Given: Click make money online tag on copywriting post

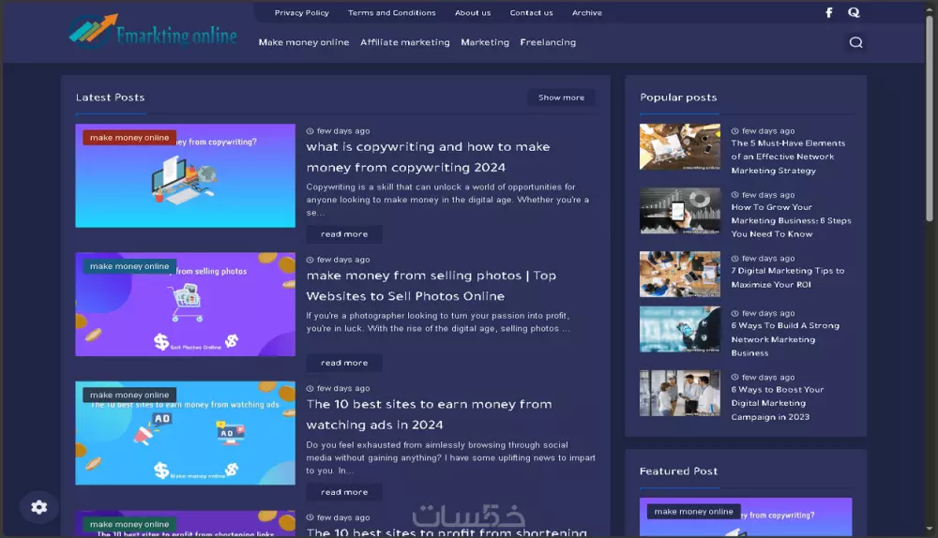Looking at the screenshot, I should (x=129, y=138).
